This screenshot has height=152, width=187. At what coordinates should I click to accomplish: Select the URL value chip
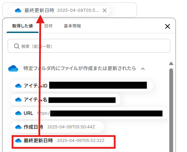pos(89,113)
